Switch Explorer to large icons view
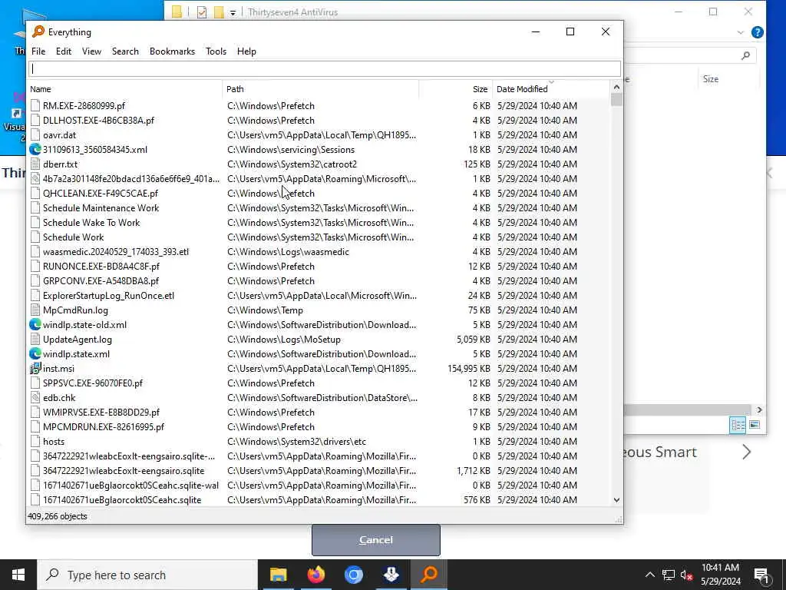Viewport: 786px width, 590px height. [755, 426]
